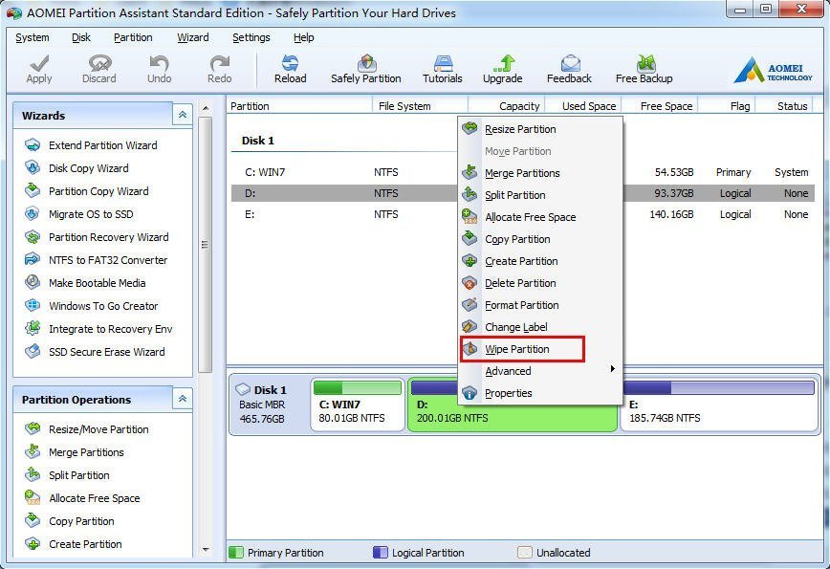This screenshot has height=569, width=830.
Task: Select the E: 185.74GB block in disk map
Action: 720,405
